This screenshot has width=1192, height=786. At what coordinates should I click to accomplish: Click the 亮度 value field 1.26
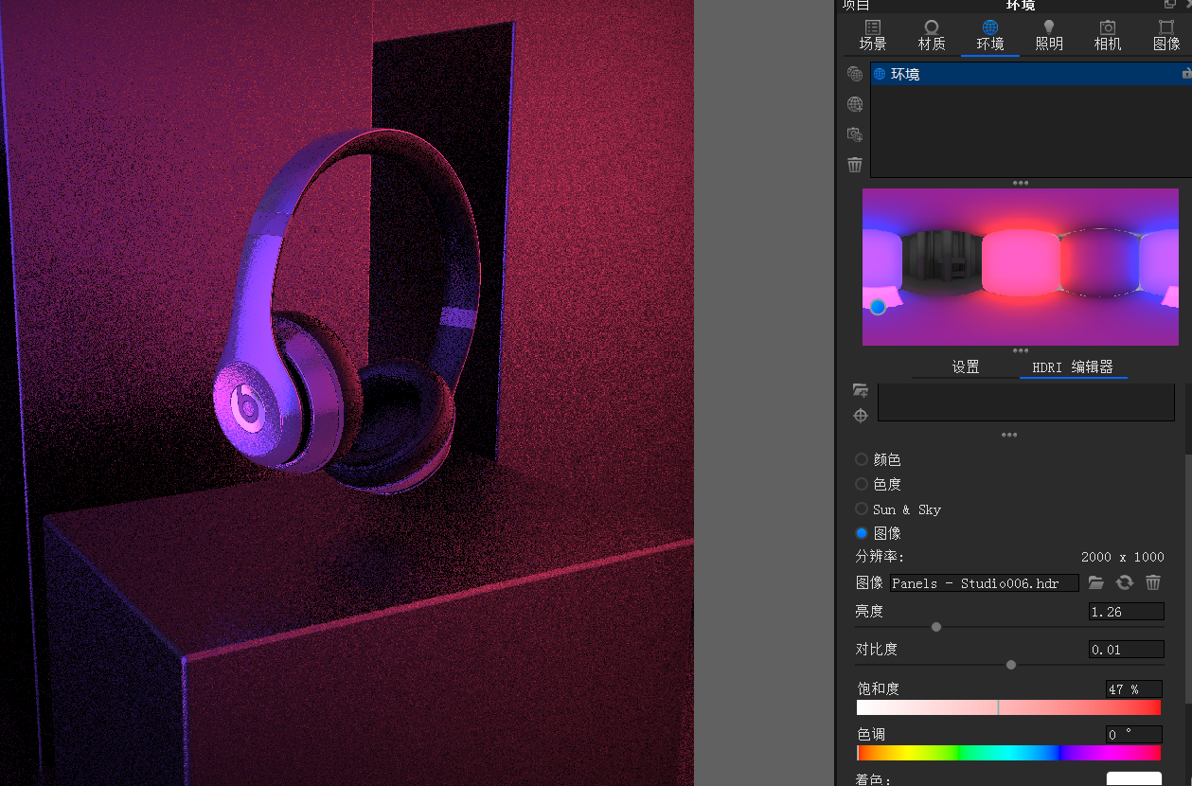coord(1126,612)
